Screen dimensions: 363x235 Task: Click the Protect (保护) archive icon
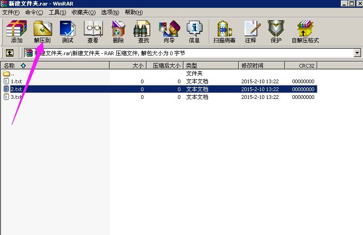[x=276, y=31]
